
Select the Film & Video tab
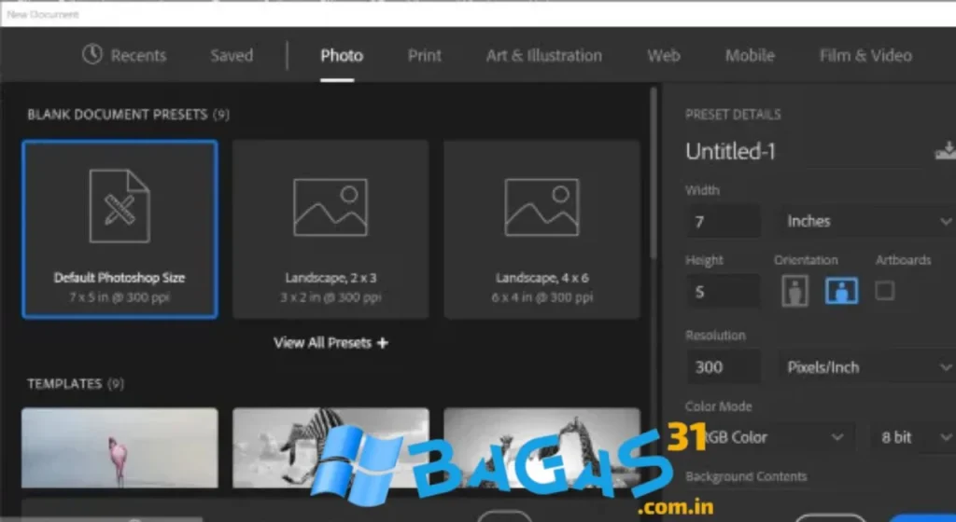pyautogui.click(x=865, y=55)
